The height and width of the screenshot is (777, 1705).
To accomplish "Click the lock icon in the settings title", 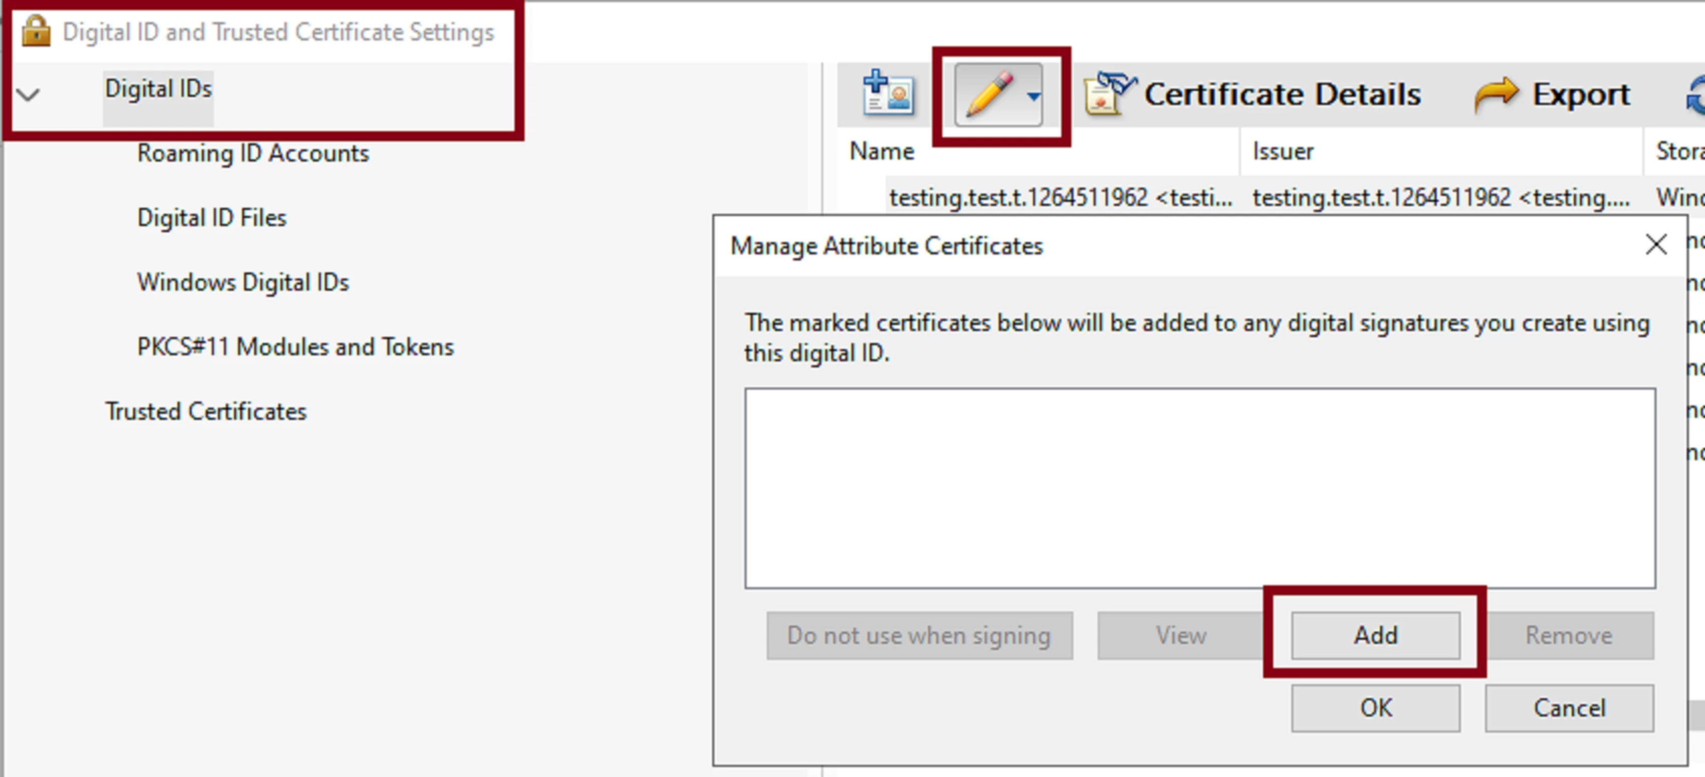I will [x=36, y=31].
